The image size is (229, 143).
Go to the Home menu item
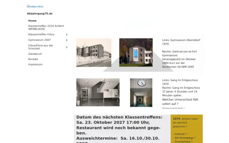coord(32,21)
